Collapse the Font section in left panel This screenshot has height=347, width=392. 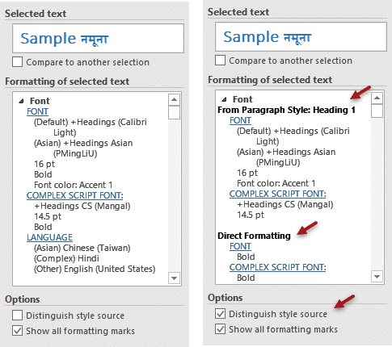click(21, 101)
